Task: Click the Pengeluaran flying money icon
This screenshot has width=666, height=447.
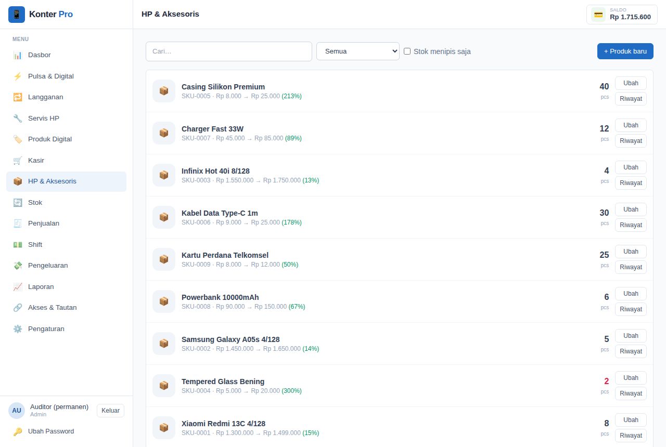Action: 18,266
